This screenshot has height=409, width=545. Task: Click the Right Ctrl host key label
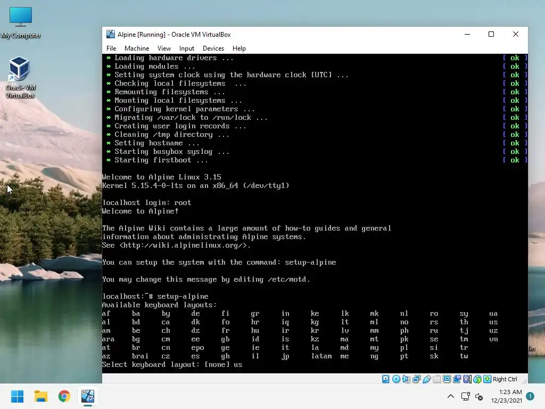point(505,379)
